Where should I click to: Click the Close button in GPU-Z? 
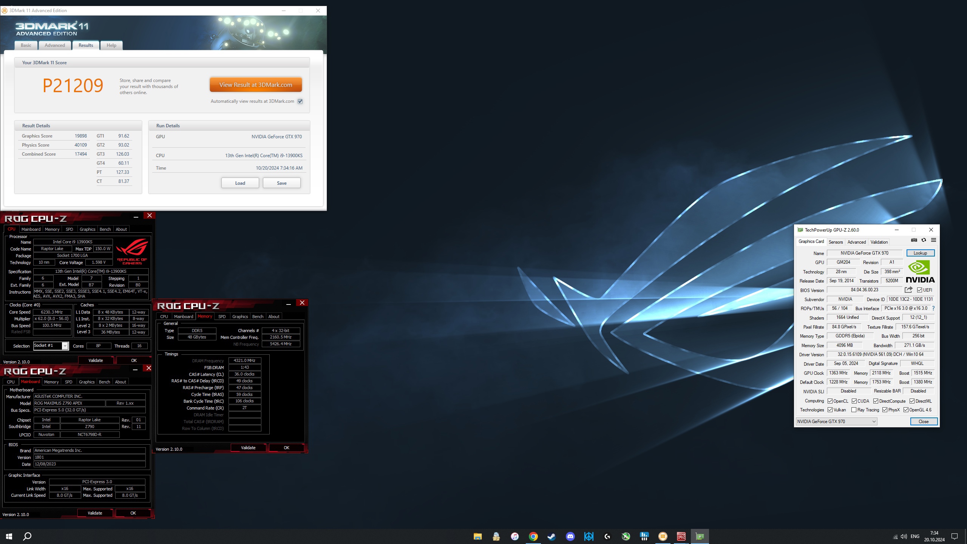pos(924,422)
